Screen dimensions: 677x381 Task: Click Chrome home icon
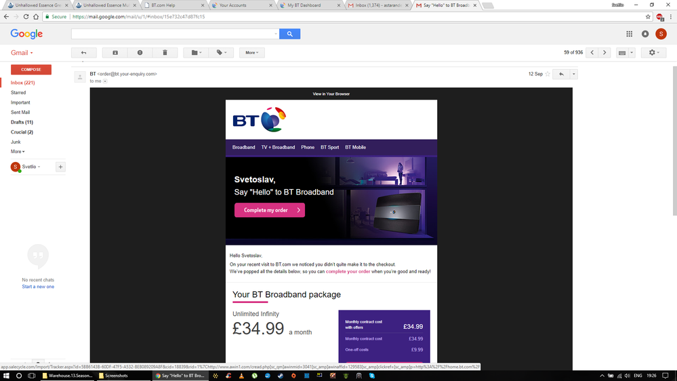tap(36, 16)
